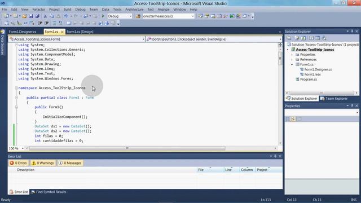Click the Navigate Backward icon
The height and width of the screenshot is (203, 361).
pyautogui.click(x=86, y=16)
